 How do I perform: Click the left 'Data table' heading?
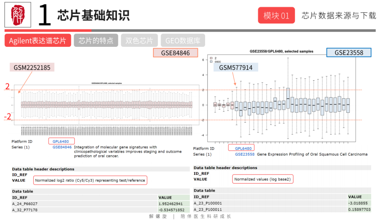(x=22, y=191)
